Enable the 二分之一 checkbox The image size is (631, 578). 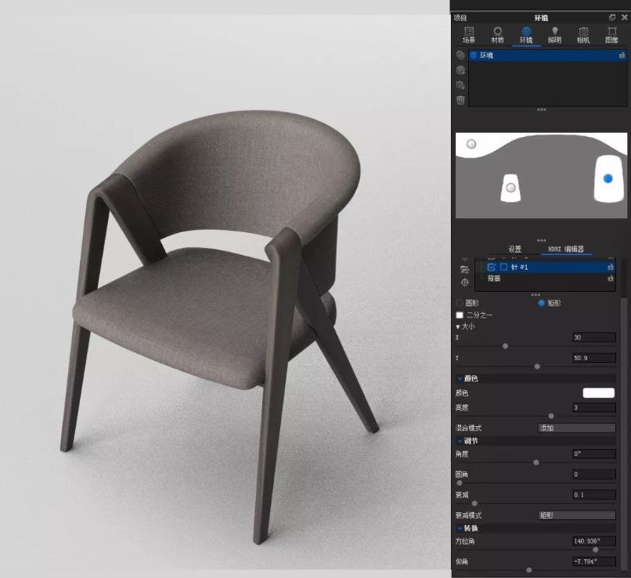[460, 314]
